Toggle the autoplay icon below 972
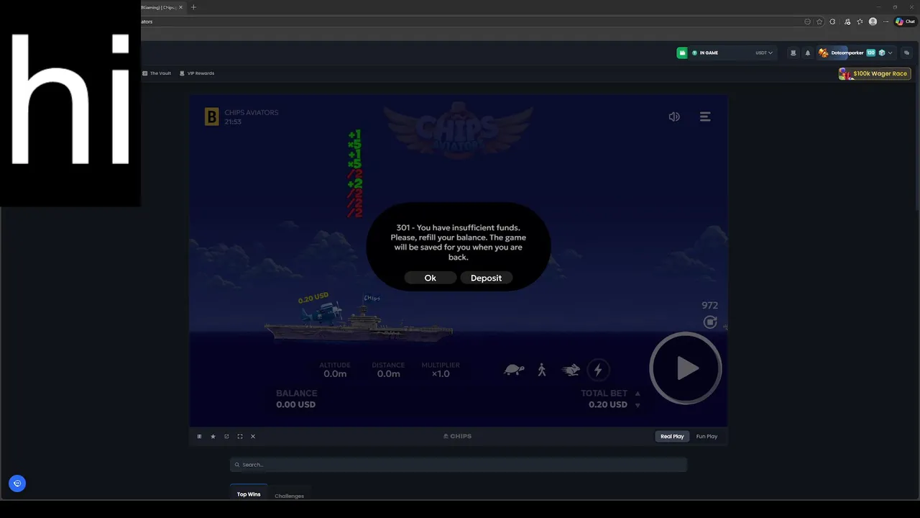 click(x=710, y=322)
